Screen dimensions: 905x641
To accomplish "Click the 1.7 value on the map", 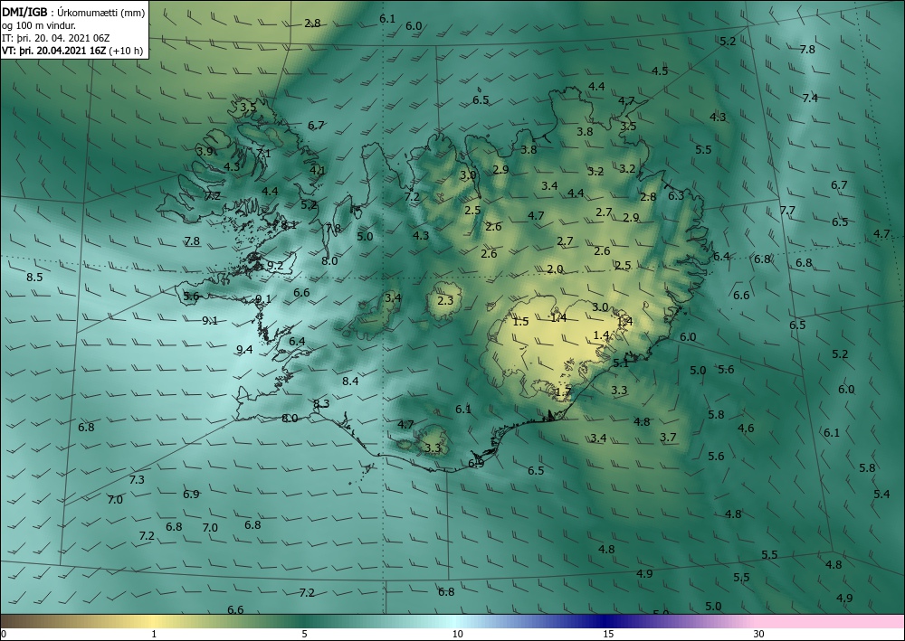I will coord(563,392).
